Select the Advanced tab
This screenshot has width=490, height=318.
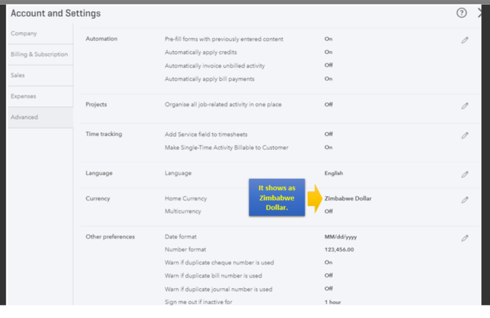(24, 117)
